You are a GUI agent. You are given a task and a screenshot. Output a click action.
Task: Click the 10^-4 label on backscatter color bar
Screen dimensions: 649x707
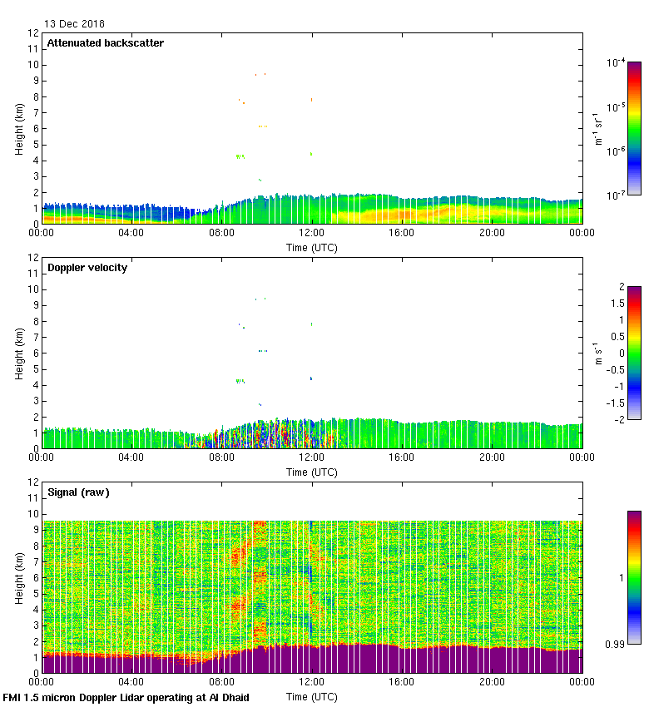tap(616, 62)
